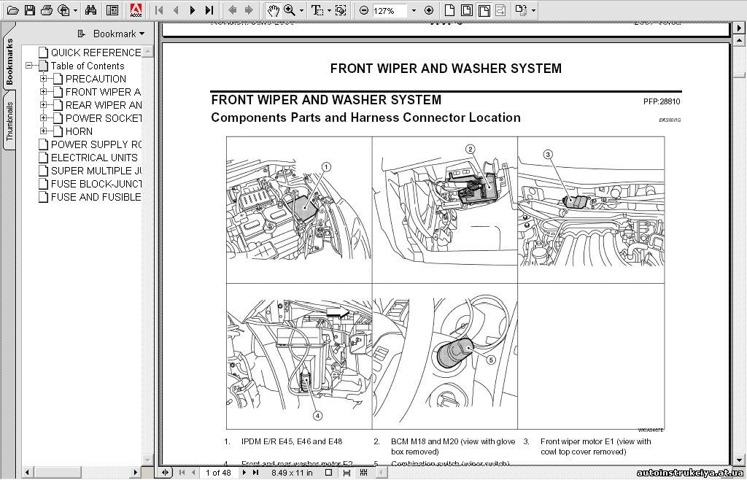Select Continuous Facing layout in status bar
747x480 pixels.
tap(364, 473)
